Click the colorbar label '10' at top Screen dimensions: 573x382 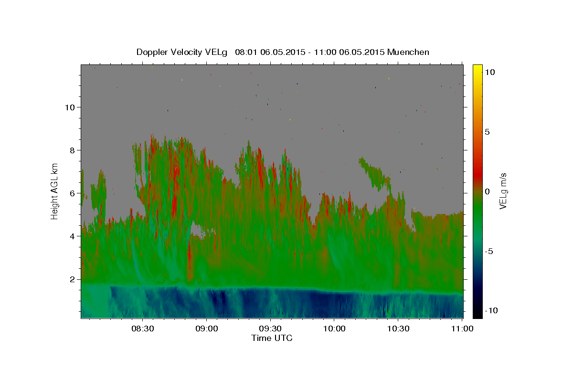point(489,72)
